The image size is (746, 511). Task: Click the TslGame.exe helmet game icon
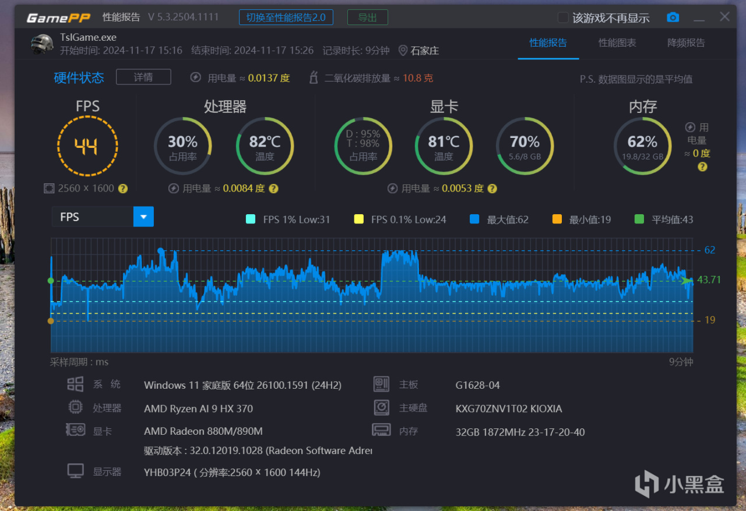pos(42,44)
